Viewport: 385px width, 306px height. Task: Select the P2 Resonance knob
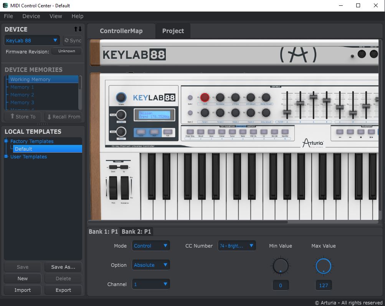click(220, 97)
